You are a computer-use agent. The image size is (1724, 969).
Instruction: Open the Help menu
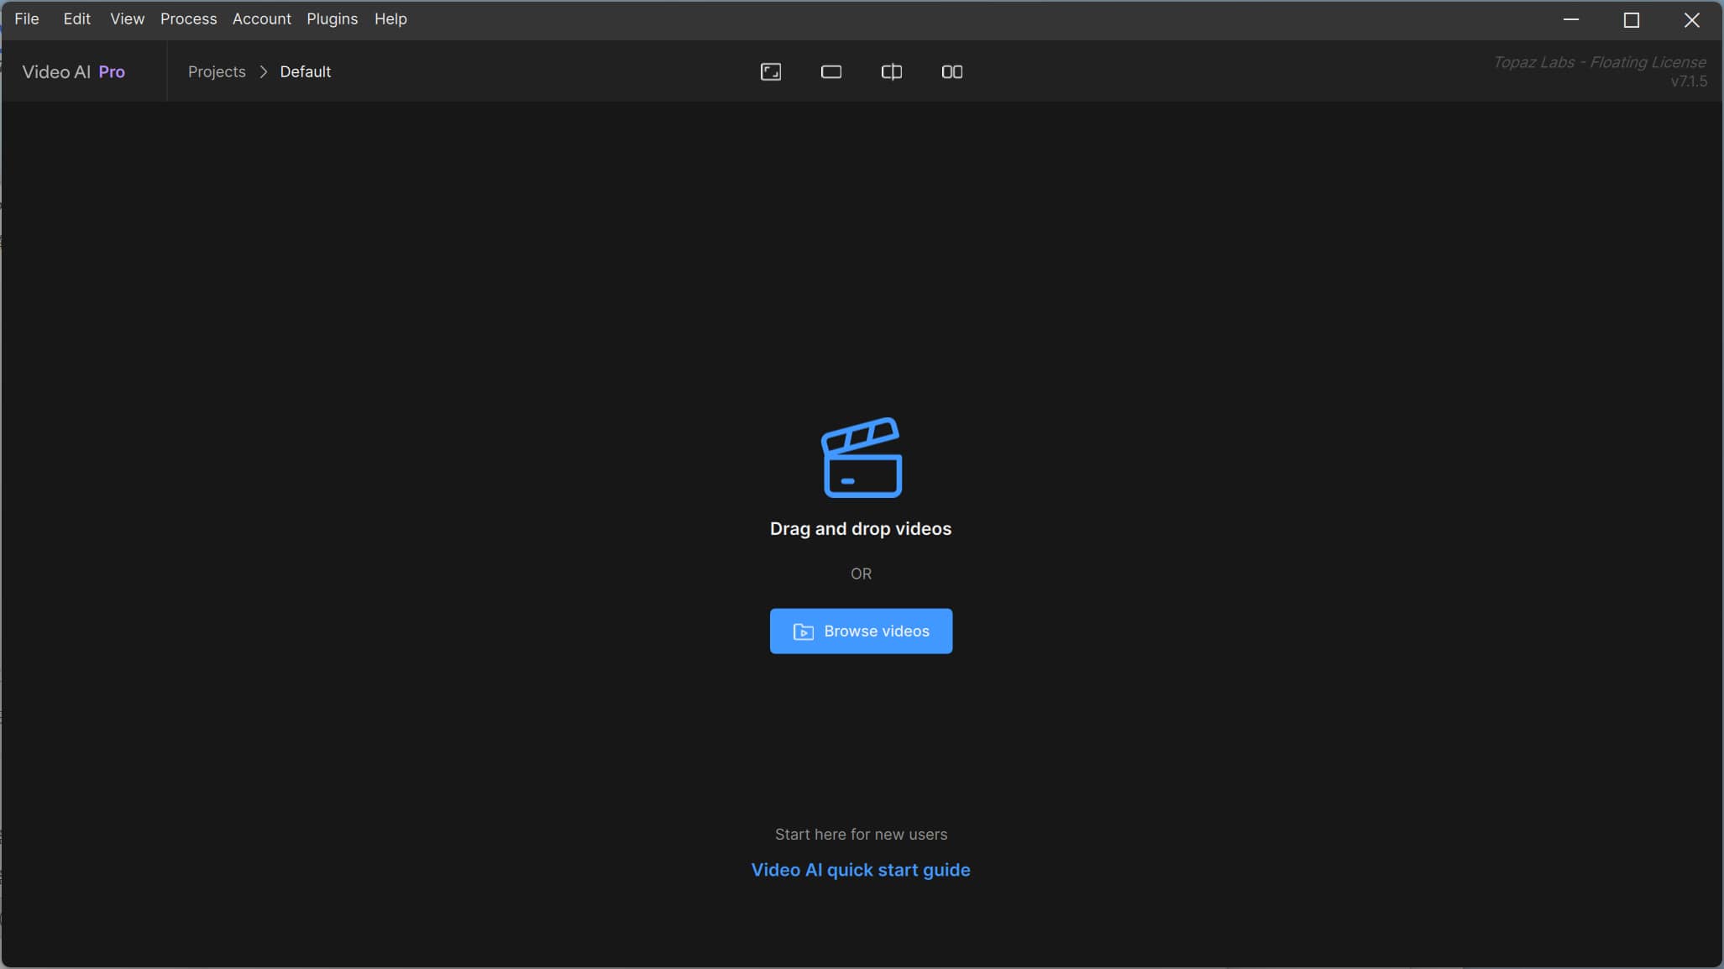click(390, 18)
